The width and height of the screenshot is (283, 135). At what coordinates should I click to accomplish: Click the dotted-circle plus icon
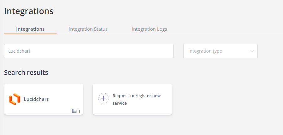(x=103, y=98)
